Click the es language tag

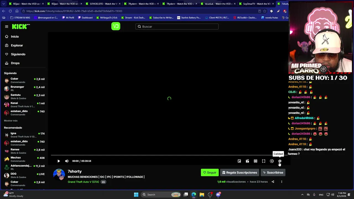click(x=103, y=182)
